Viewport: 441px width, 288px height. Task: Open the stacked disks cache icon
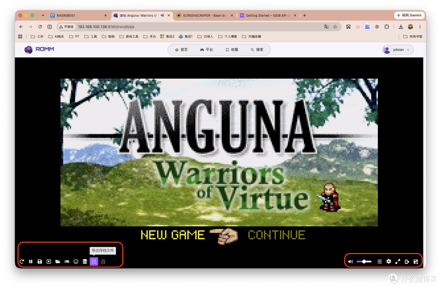[x=85, y=262]
